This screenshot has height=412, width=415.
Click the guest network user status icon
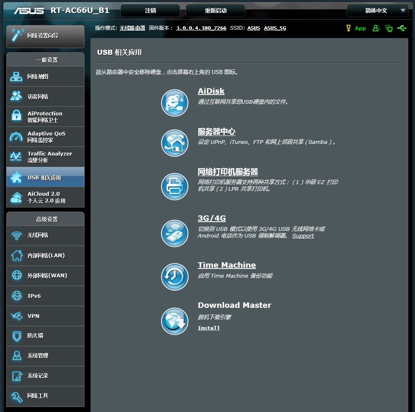point(376,28)
